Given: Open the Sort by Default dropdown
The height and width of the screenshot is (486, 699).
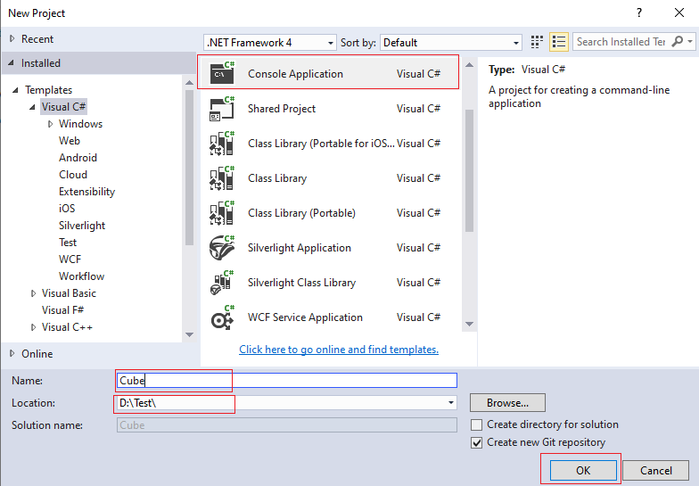Looking at the screenshot, I should click(451, 43).
